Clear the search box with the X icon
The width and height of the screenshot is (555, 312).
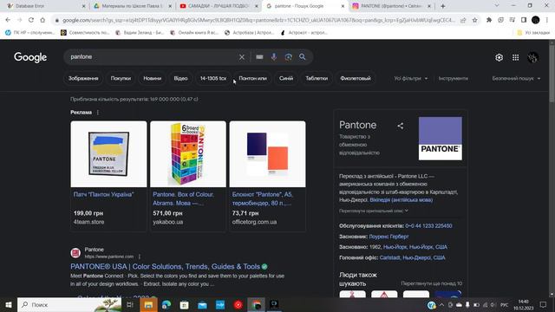coord(241,57)
